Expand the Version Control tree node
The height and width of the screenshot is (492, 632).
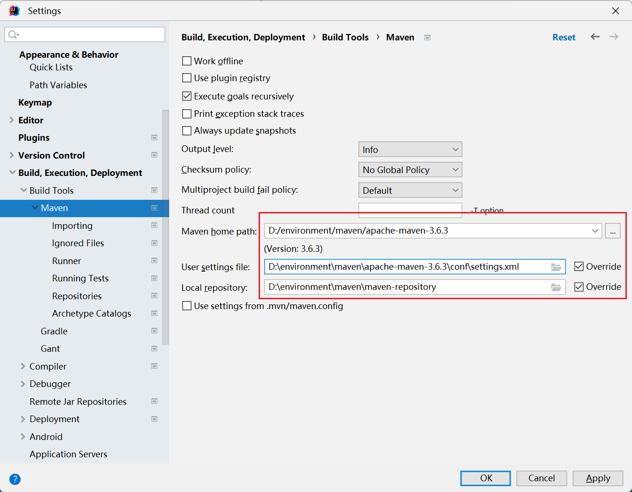coord(12,155)
